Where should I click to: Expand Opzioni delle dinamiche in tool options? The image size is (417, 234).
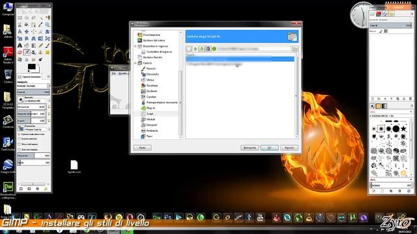(x=19, y=135)
